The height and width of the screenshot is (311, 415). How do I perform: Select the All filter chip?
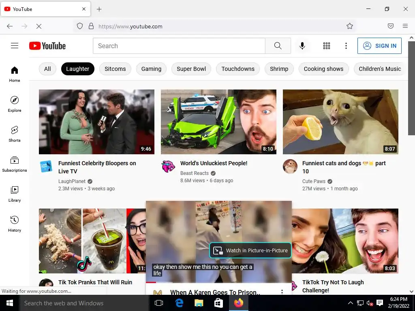tap(47, 69)
